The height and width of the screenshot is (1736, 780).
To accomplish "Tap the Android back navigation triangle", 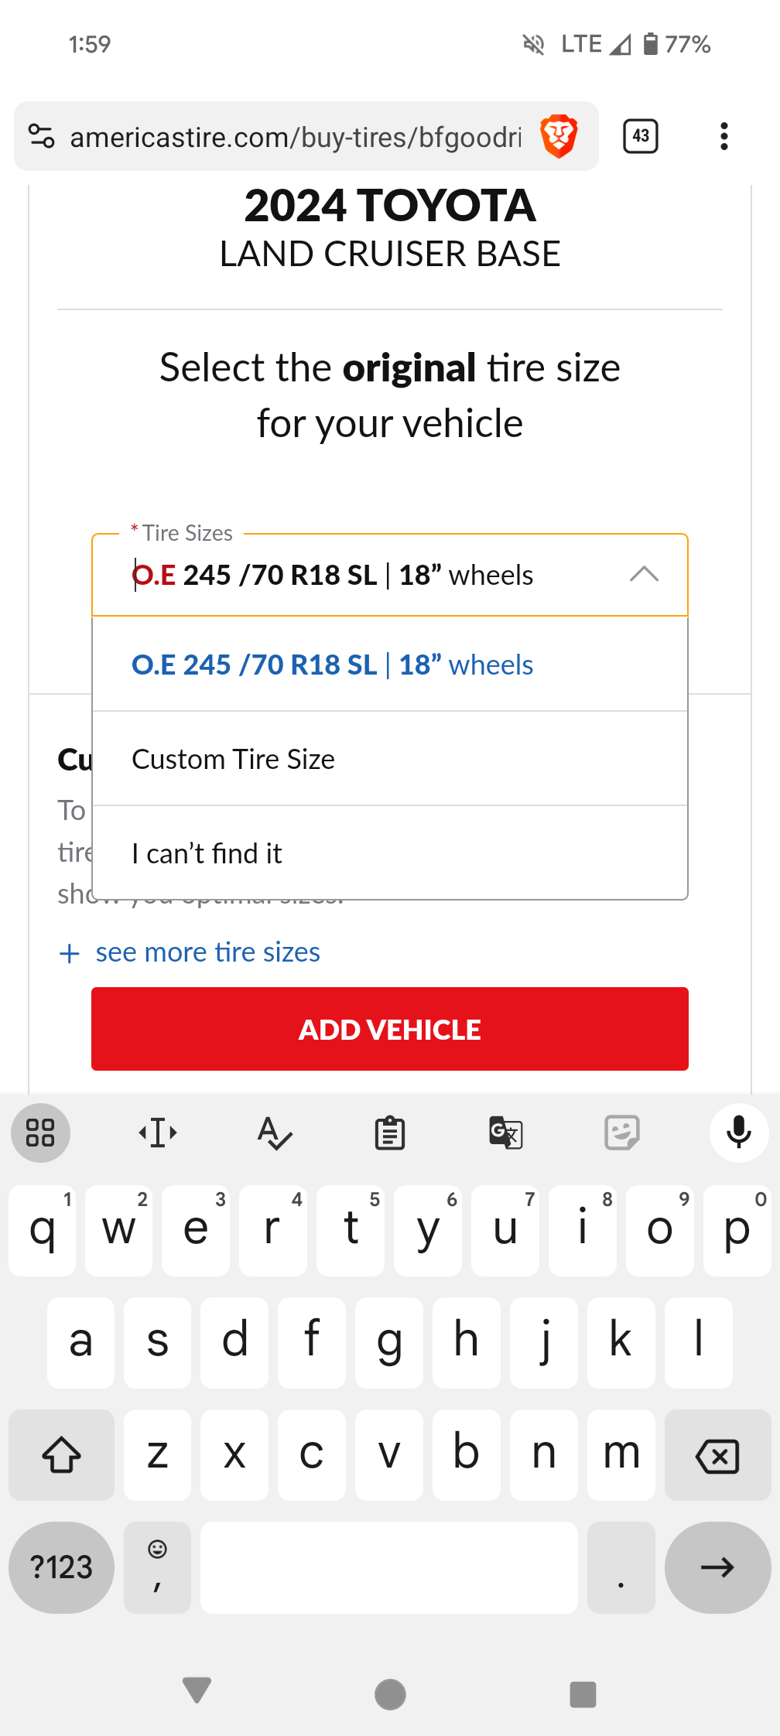I will coord(197,1690).
